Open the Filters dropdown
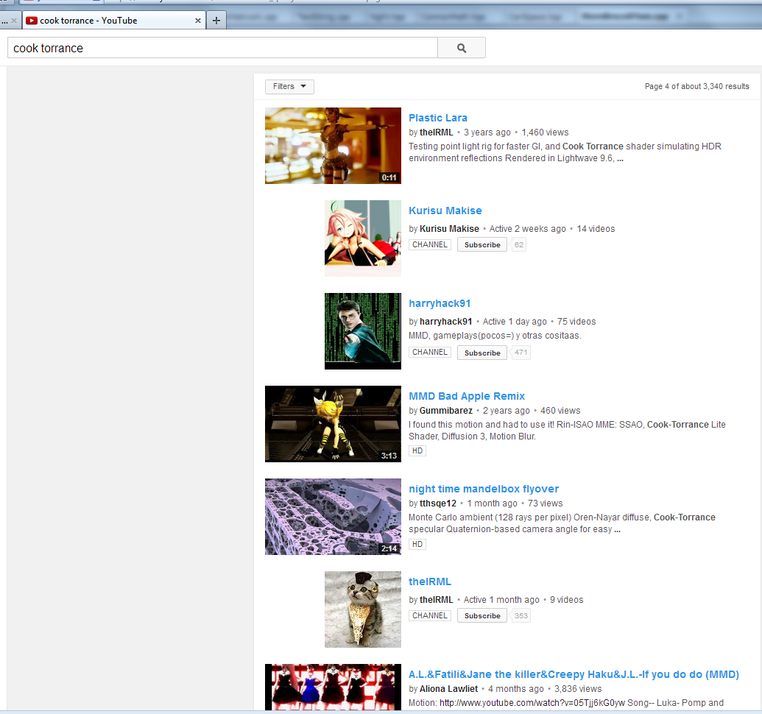 point(289,87)
